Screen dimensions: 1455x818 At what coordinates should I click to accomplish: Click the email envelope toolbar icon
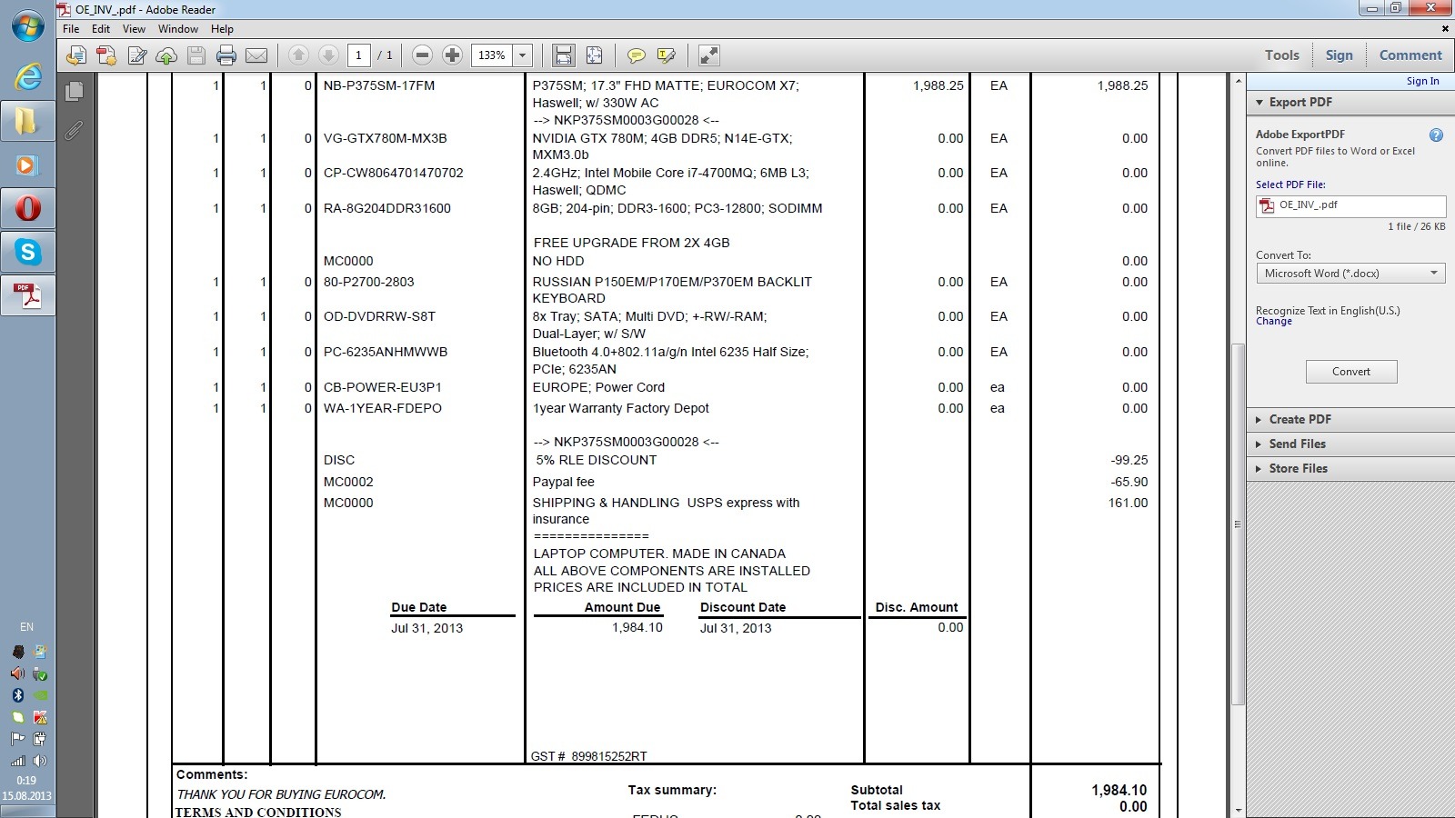coord(256,55)
